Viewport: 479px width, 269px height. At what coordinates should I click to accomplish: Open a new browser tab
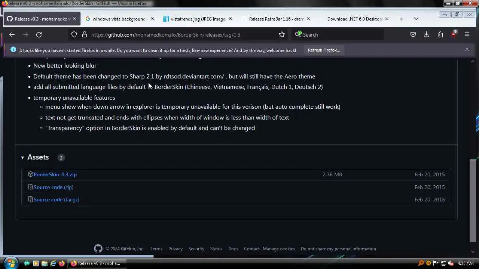click(x=401, y=19)
